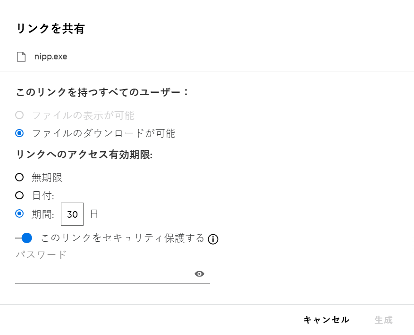This screenshot has width=414, height=335.
Task: Focus the パスワード input field
Action: [101, 274]
